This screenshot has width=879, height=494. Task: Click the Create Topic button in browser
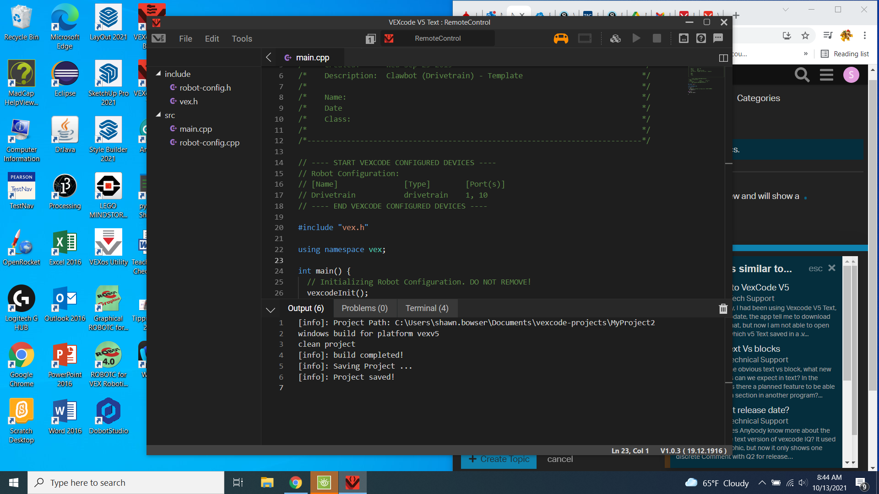(x=499, y=459)
